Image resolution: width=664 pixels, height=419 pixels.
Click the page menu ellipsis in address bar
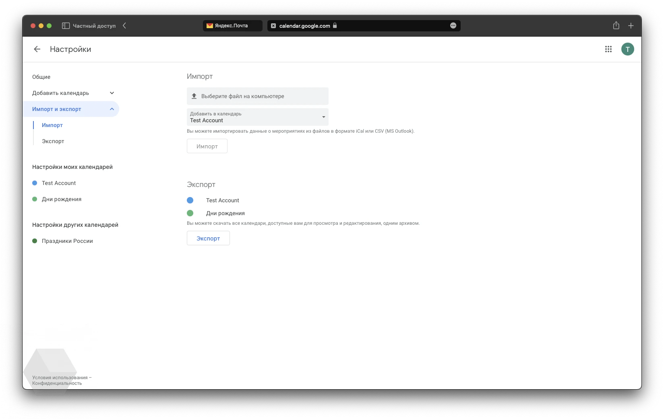click(x=453, y=26)
